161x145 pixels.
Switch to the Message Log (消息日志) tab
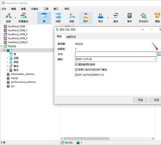point(71,37)
